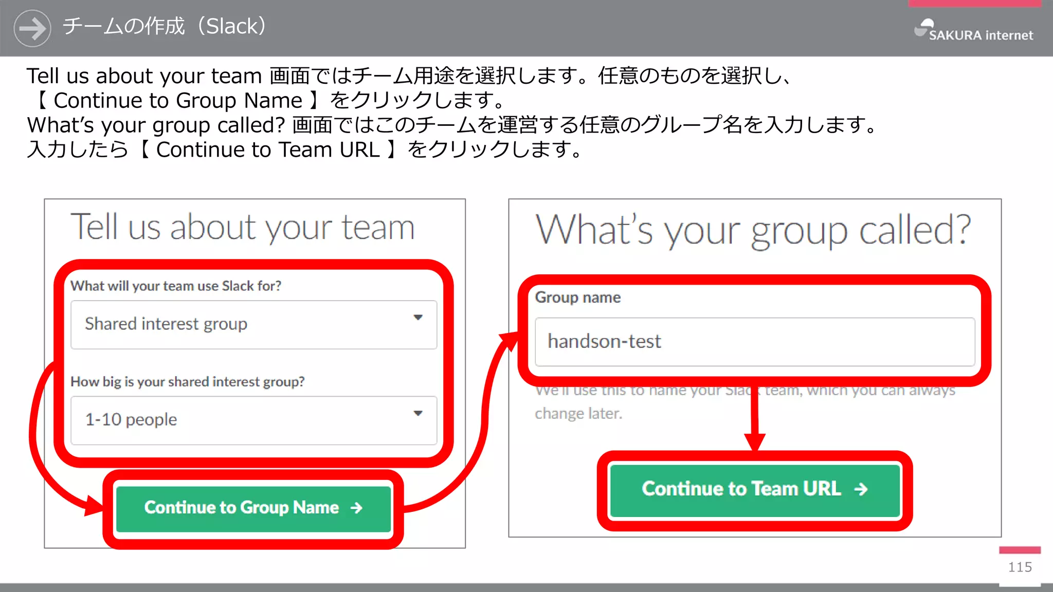Click the Continue to Group Name button
Image resolution: width=1053 pixels, height=592 pixels.
tap(253, 509)
